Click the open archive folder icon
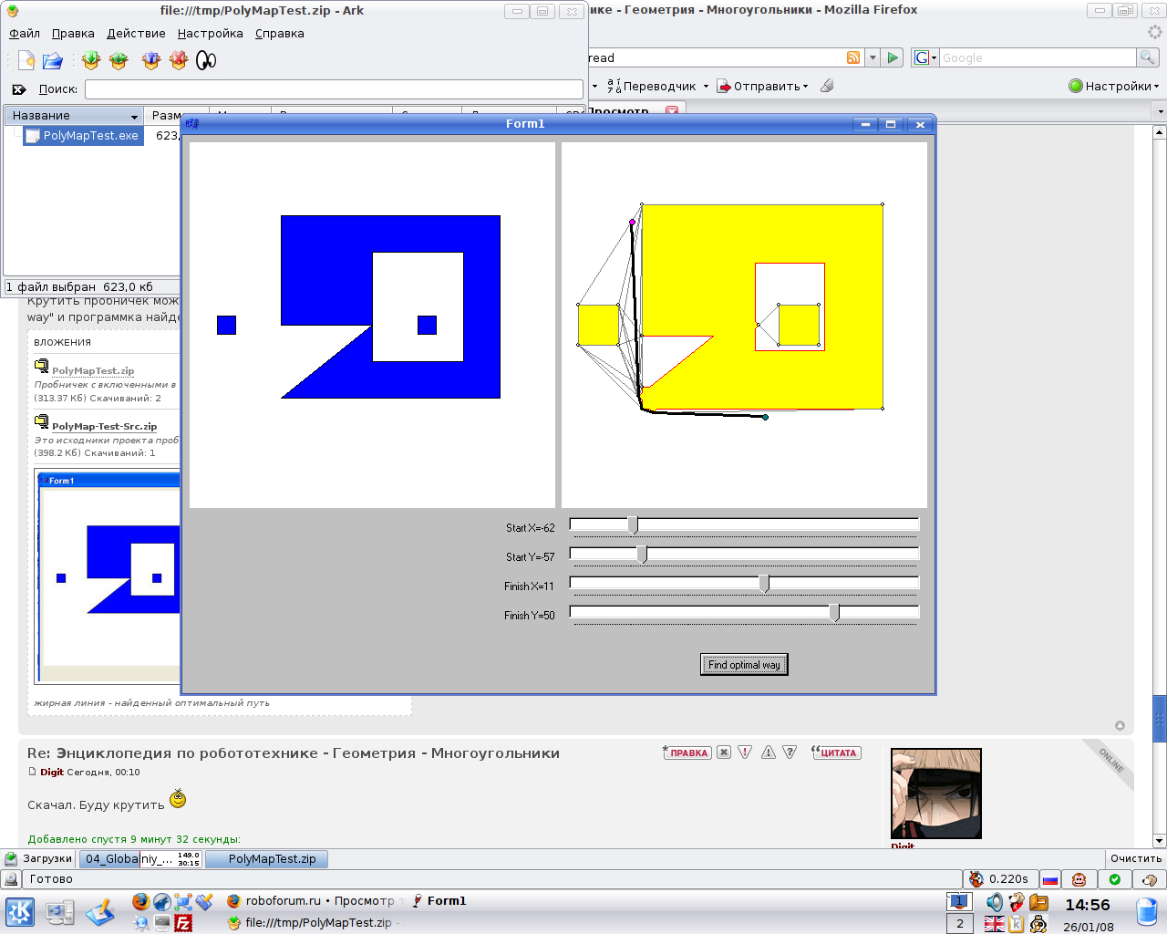1167x934 pixels. pos(53,60)
